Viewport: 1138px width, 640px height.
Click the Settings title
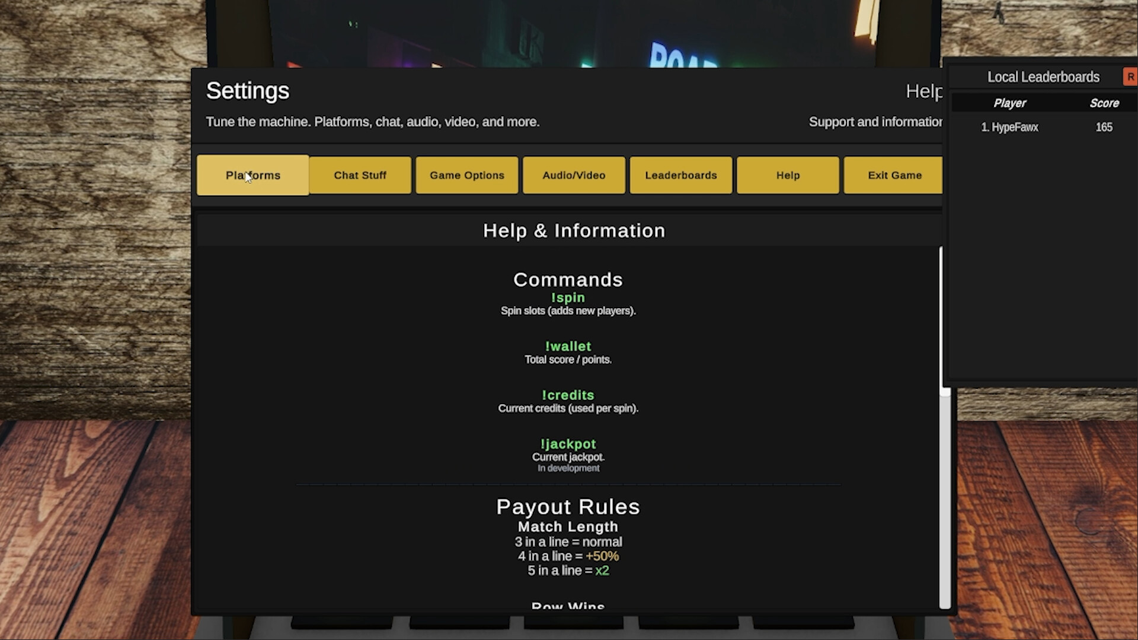[247, 91]
